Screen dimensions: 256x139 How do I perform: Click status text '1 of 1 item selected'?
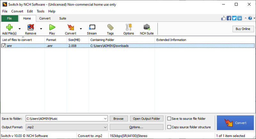click(x=230, y=136)
